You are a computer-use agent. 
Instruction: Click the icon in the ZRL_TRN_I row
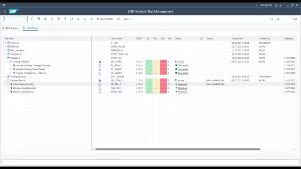click(100, 80)
